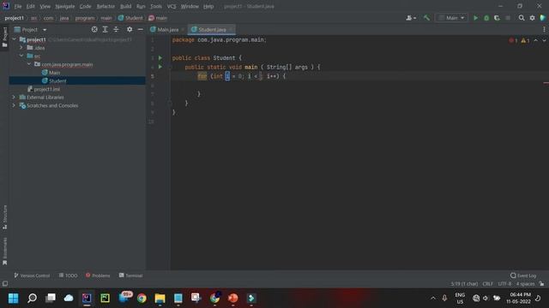This screenshot has width=549, height=308.
Task: Click run gutter arrow beside main method
Action: point(160,67)
